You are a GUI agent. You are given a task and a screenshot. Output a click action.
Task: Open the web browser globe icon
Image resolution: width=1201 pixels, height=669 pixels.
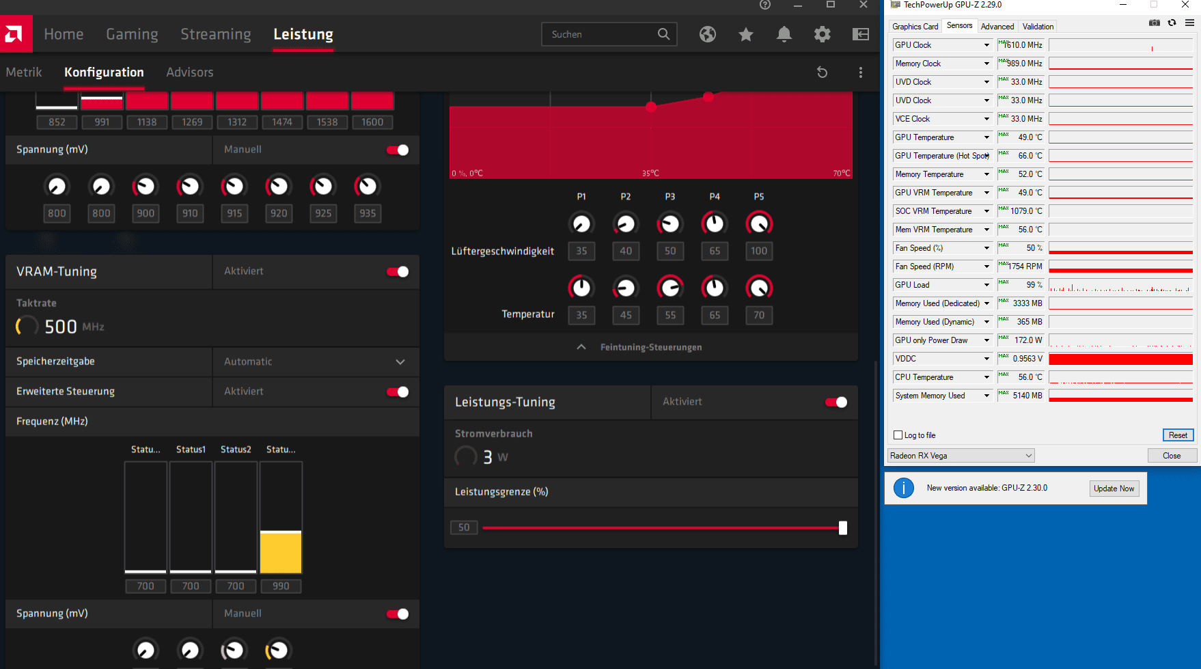click(708, 34)
